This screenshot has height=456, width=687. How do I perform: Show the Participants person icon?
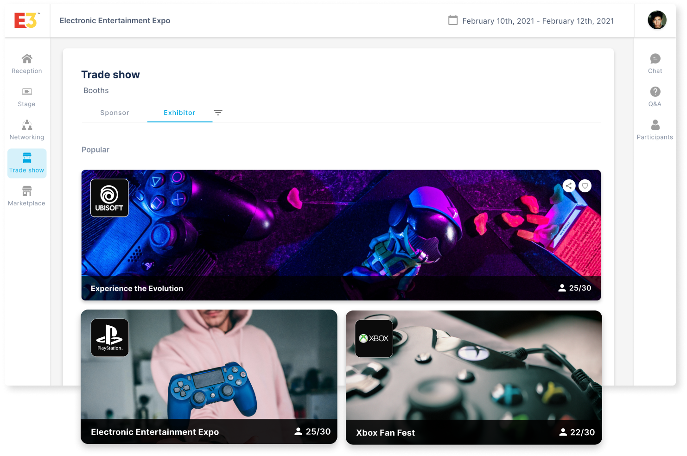pos(655,125)
